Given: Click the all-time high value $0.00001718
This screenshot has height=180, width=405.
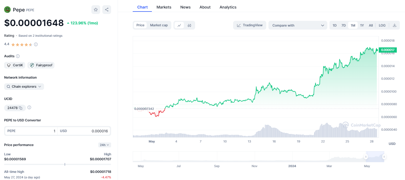Looking at the screenshot, I should (100, 172).
